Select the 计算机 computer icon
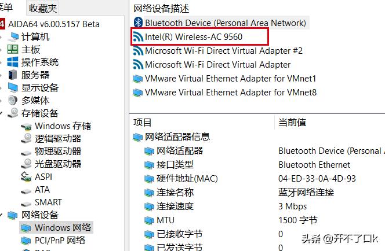 tap(13, 37)
